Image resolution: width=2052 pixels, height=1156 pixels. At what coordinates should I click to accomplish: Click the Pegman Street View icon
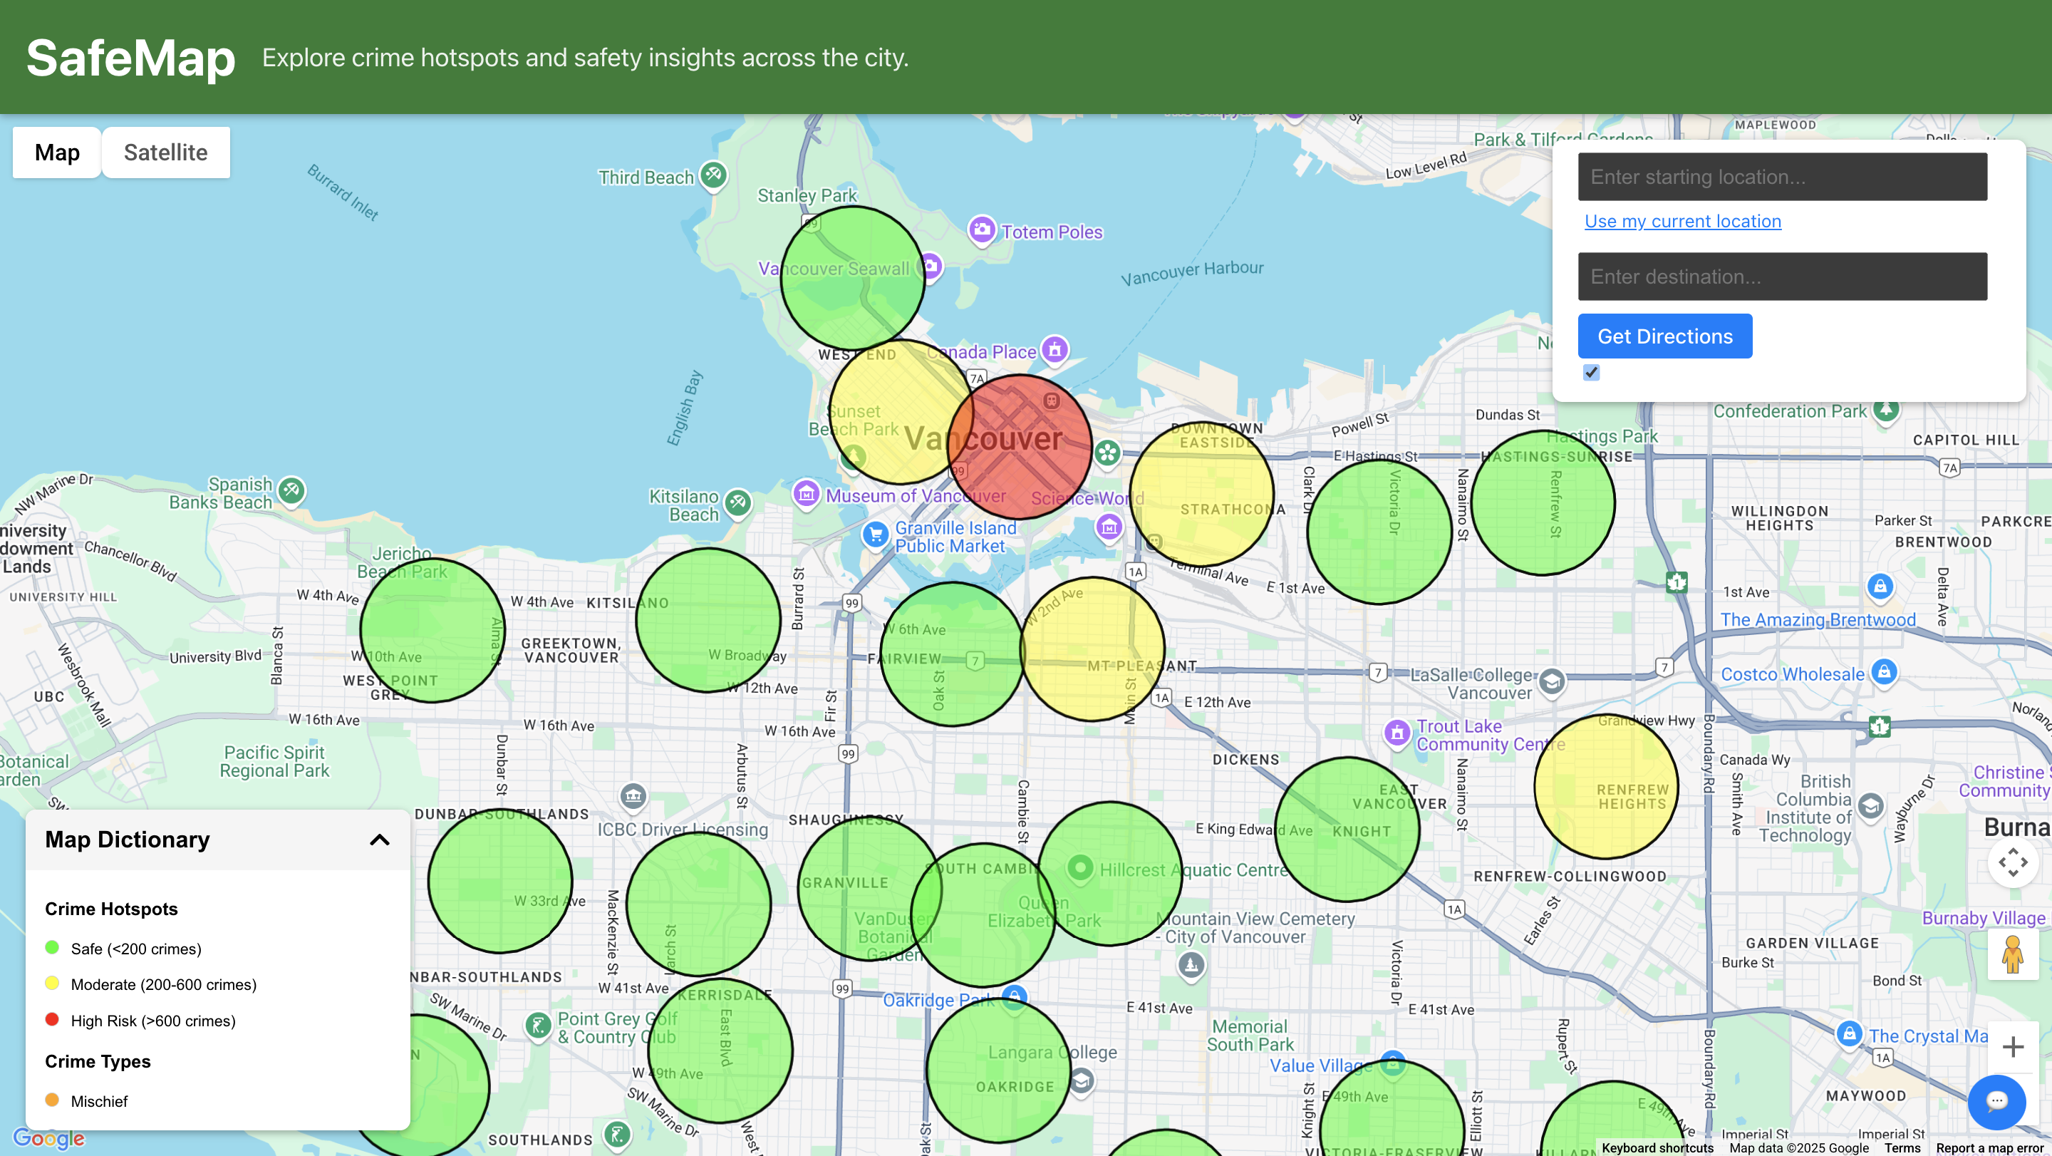pos(2012,954)
